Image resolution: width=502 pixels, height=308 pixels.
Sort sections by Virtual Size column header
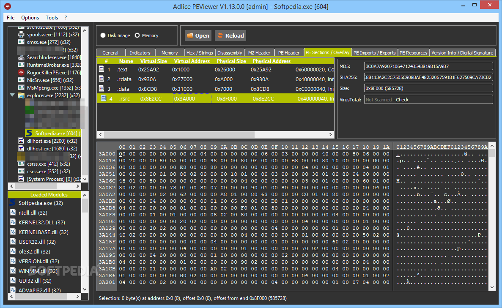click(x=154, y=61)
